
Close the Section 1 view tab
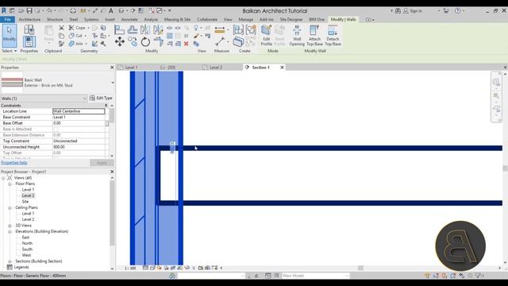[x=282, y=68]
